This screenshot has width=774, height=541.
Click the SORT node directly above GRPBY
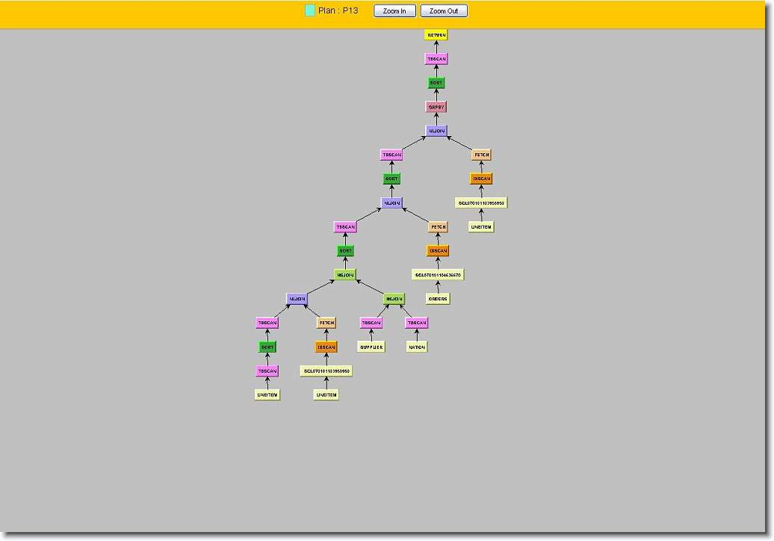point(436,83)
